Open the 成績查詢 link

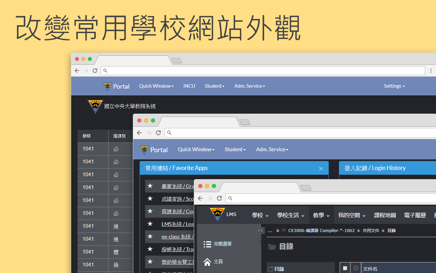178,199
